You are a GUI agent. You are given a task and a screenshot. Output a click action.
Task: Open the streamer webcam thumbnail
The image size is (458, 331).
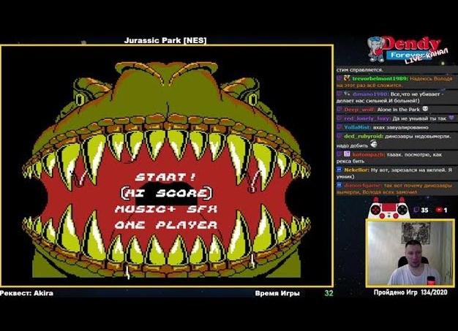point(410,253)
